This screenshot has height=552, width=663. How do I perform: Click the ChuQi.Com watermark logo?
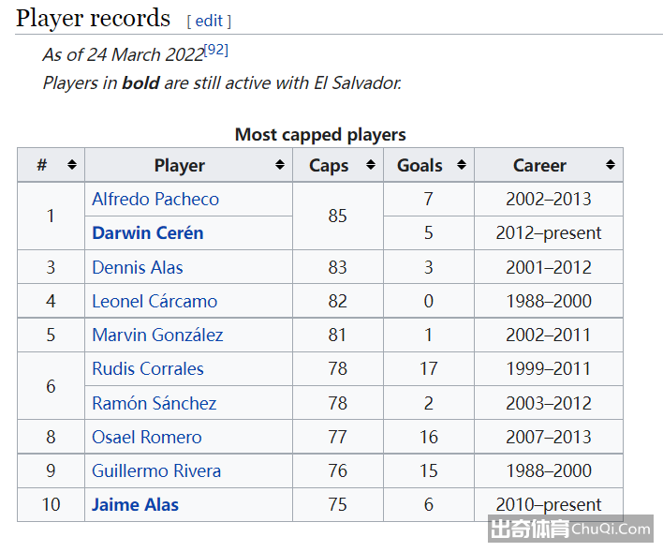point(570,529)
